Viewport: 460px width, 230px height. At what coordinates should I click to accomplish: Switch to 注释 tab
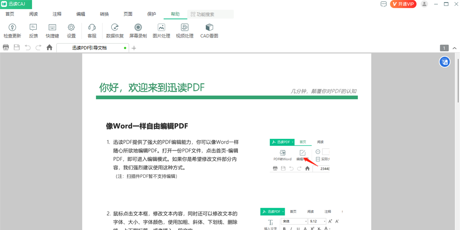pos(57,14)
